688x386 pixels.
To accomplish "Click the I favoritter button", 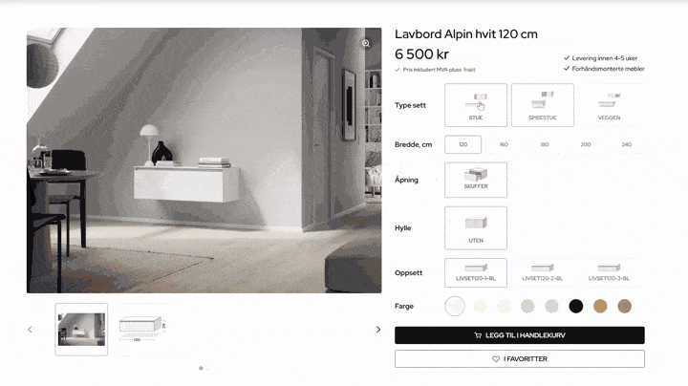I will point(520,359).
